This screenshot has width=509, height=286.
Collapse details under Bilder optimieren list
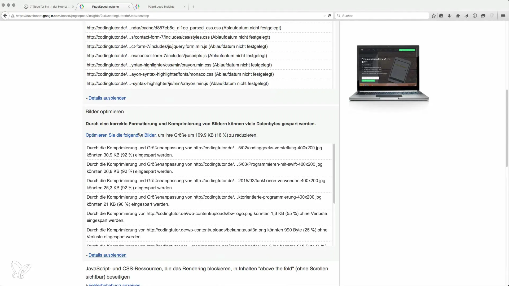coord(107,255)
